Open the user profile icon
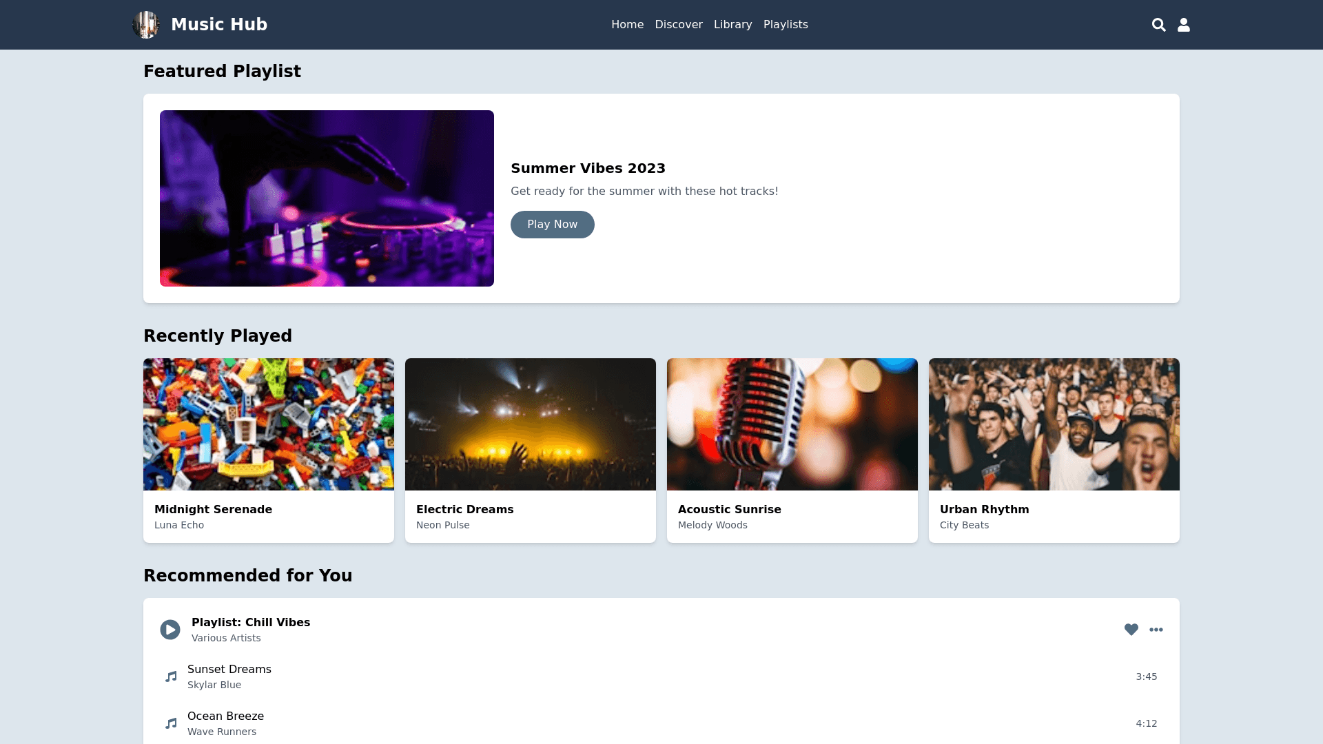This screenshot has width=1323, height=744. click(1183, 25)
